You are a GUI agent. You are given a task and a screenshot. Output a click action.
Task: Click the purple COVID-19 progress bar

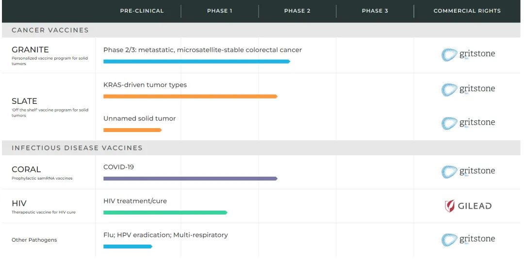(x=190, y=179)
